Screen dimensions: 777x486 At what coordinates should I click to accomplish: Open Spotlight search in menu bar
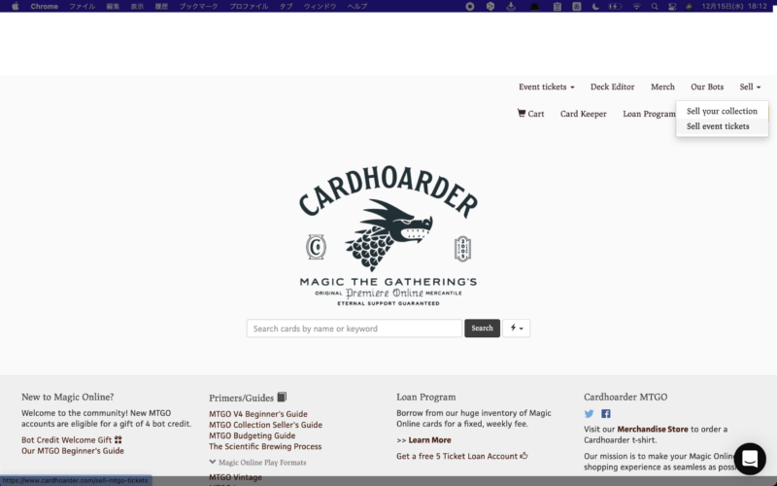655,7
